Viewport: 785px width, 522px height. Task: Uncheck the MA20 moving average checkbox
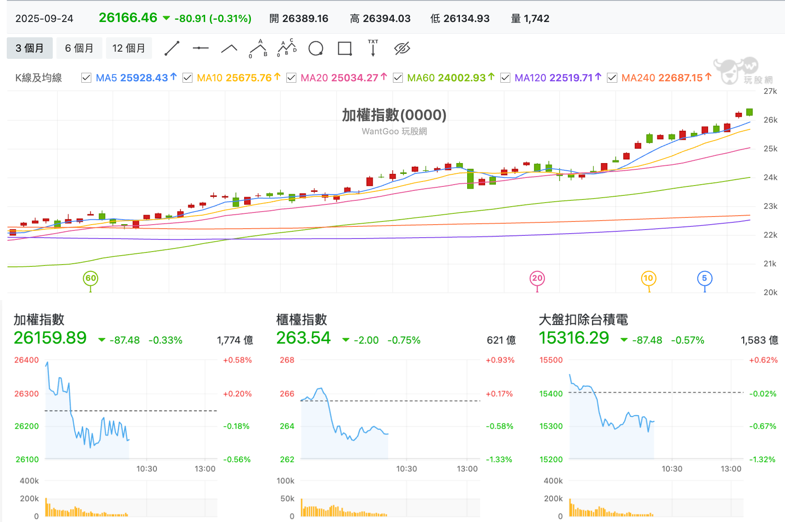coord(291,78)
